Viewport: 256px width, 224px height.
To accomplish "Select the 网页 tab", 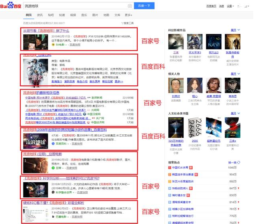I will (29, 15).
